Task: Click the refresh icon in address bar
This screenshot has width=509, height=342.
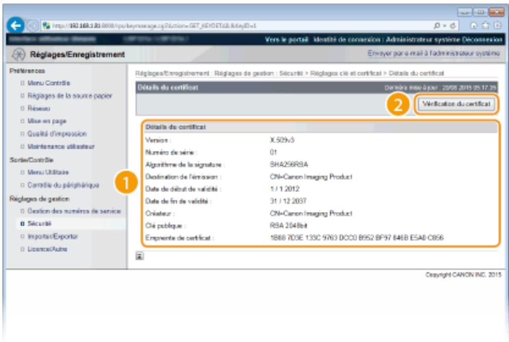Action: (453, 26)
